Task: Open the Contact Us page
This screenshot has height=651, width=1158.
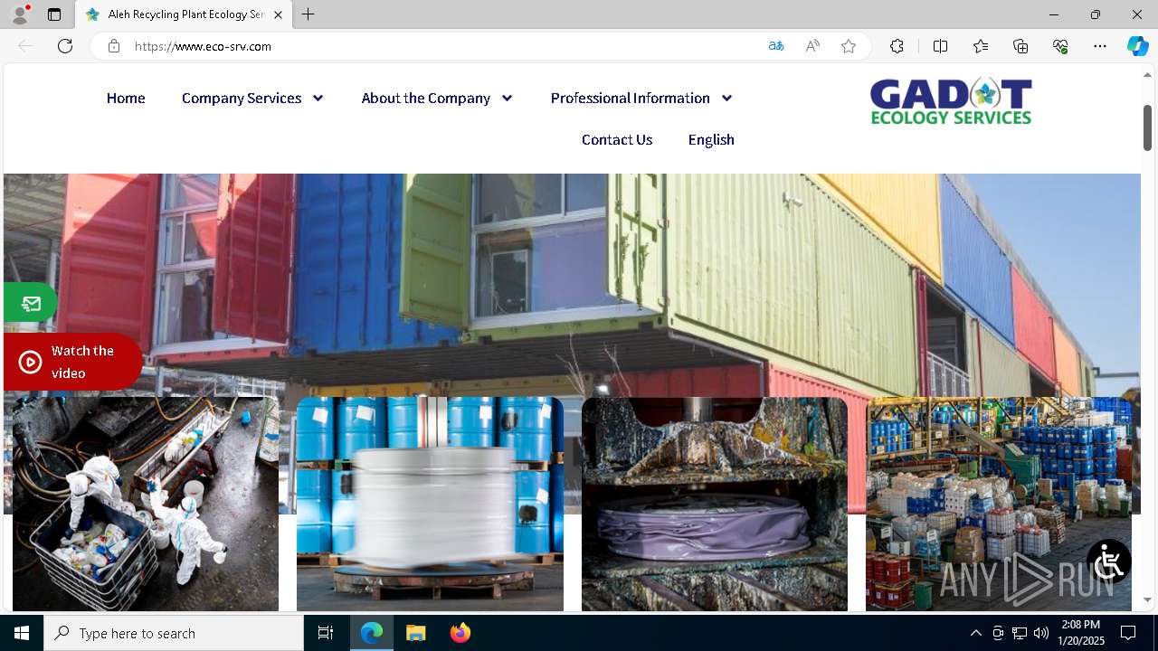Action: [x=617, y=139]
